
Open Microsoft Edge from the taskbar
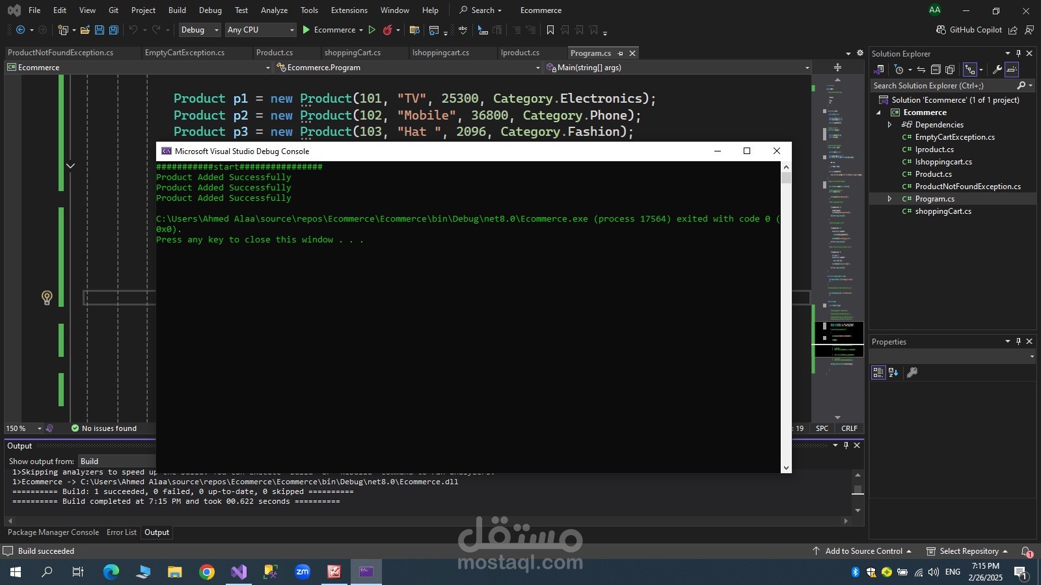click(x=111, y=572)
